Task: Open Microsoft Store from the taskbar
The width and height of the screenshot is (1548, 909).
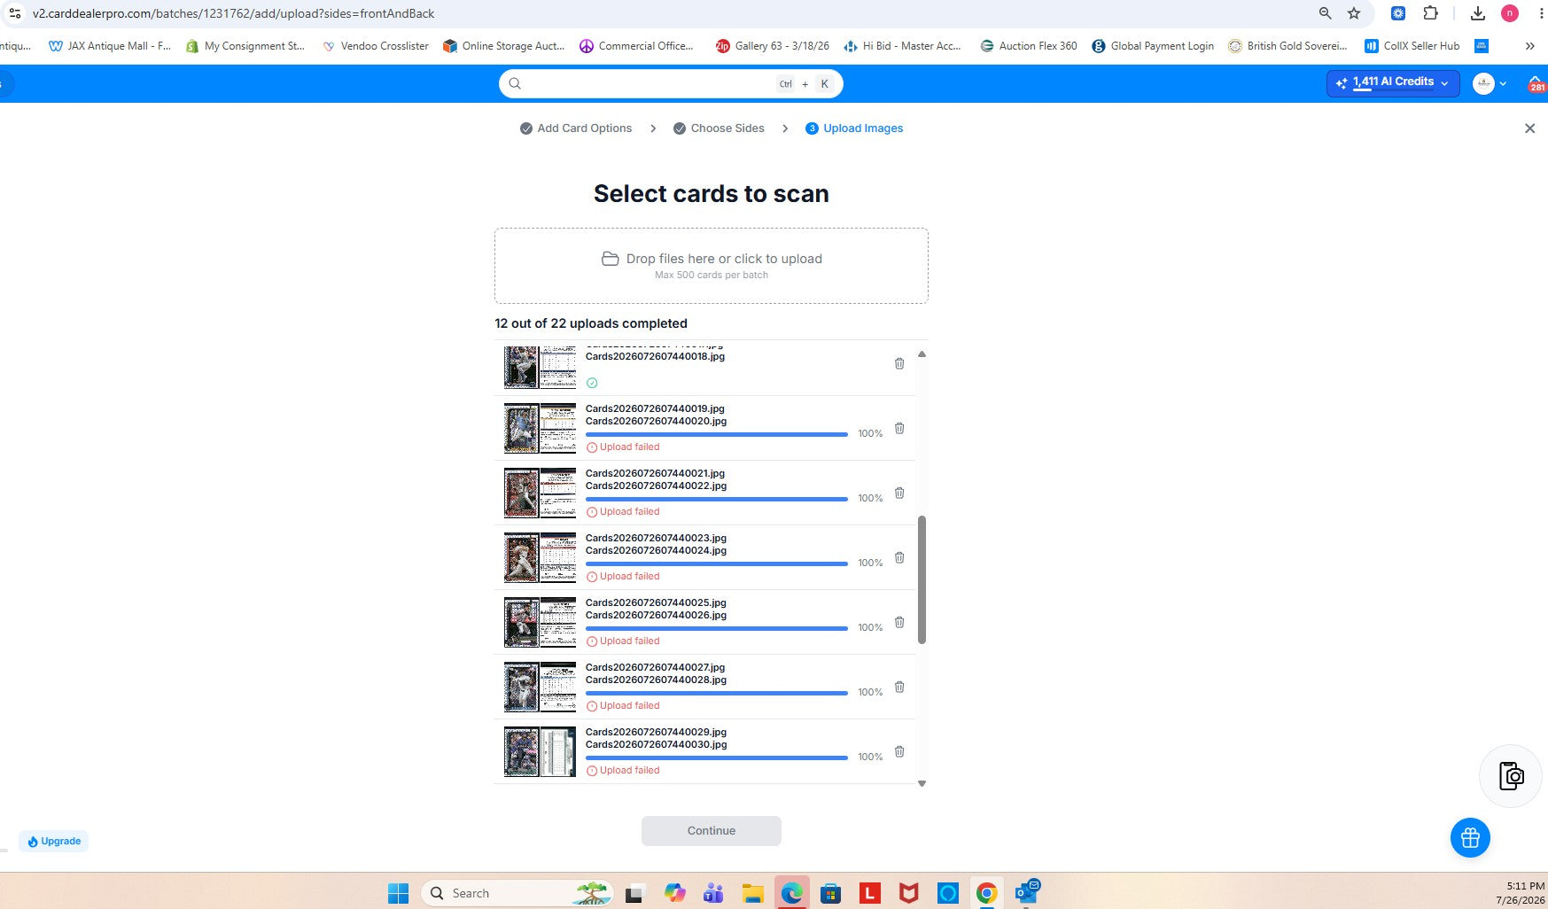Action: (830, 893)
